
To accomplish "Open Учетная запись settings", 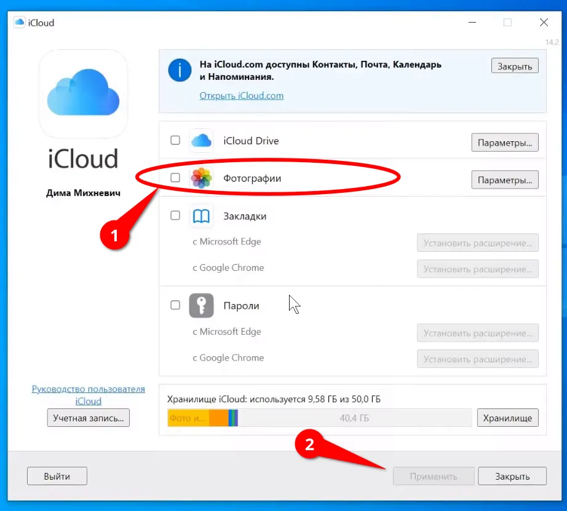I will tap(88, 418).
